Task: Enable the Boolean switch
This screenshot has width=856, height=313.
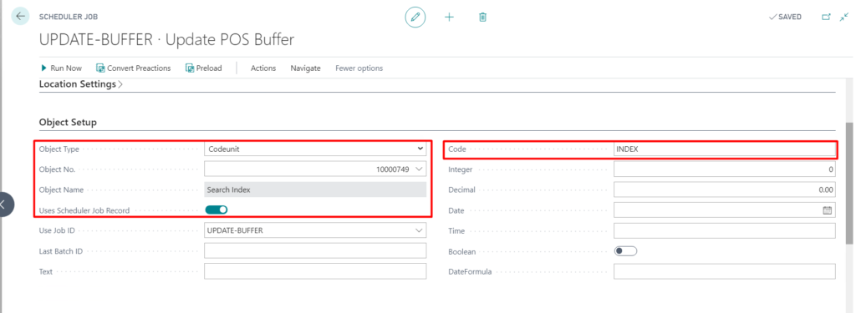Action: [625, 251]
